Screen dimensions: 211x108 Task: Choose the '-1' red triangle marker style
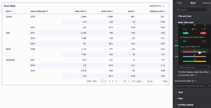(204, 29)
